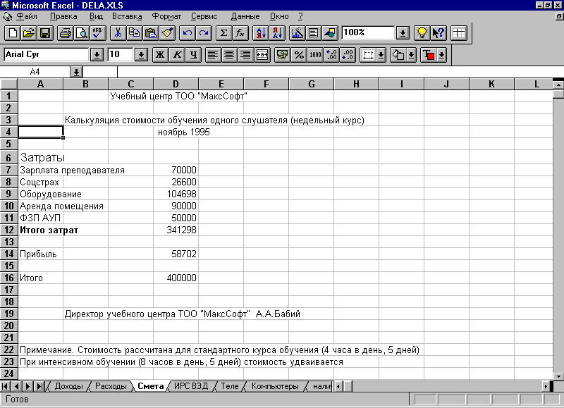Toggle align right

245,55
